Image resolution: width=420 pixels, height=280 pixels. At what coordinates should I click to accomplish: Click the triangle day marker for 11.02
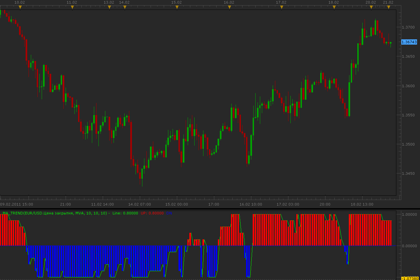72,7
